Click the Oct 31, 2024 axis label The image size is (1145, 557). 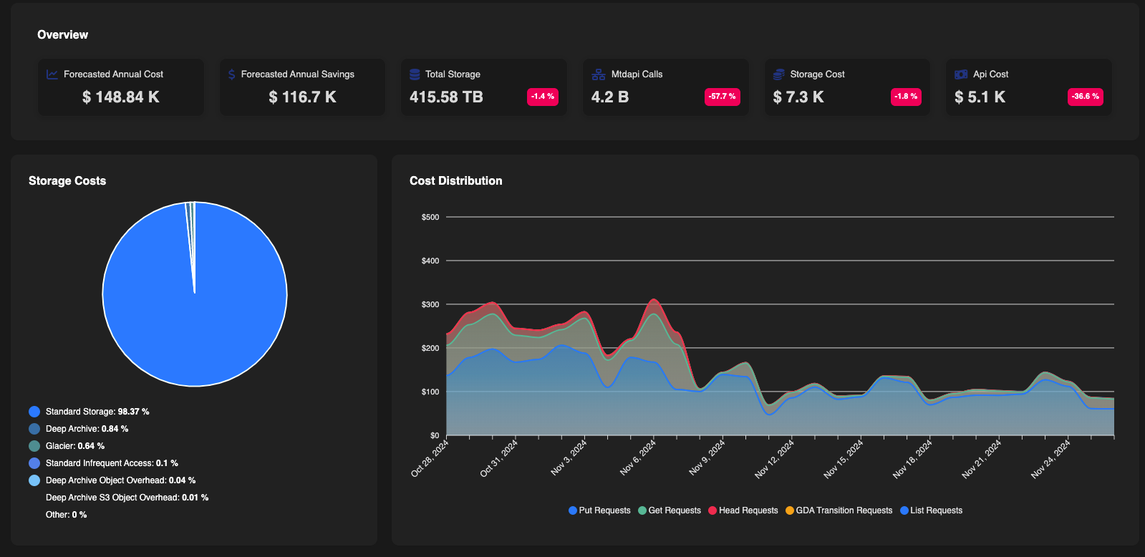[x=499, y=458]
